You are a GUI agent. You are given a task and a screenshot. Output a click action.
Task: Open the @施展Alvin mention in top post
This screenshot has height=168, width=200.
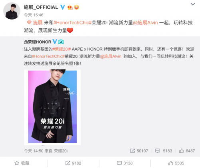145,23
